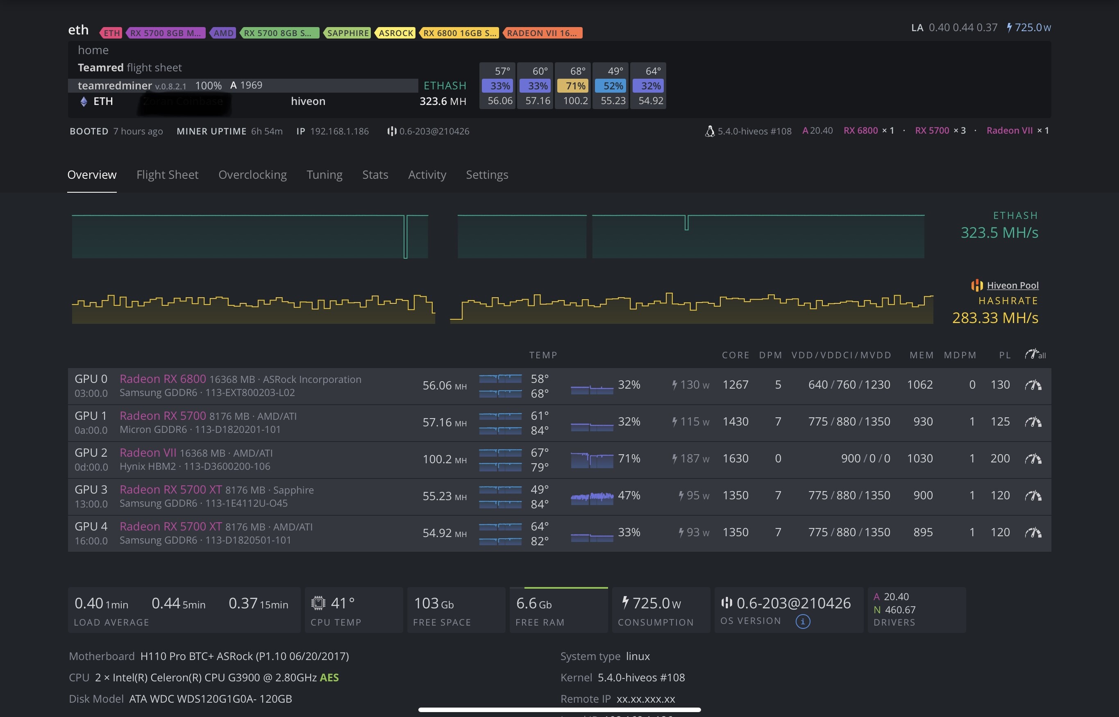Click the Hiveon Pool logo icon
This screenshot has height=717, width=1119.
click(x=977, y=285)
